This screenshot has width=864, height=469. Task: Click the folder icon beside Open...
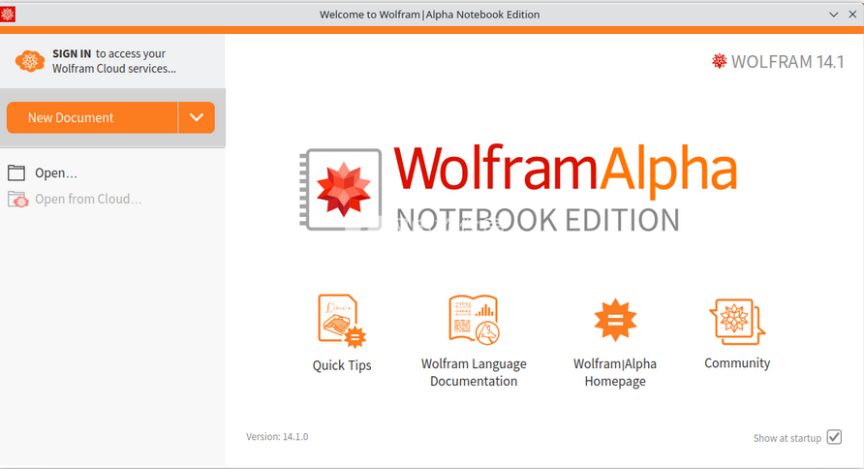tap(15, 173)
